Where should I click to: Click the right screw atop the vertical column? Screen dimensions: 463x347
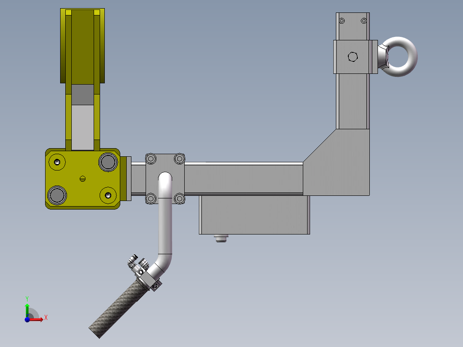coord(364,21)
